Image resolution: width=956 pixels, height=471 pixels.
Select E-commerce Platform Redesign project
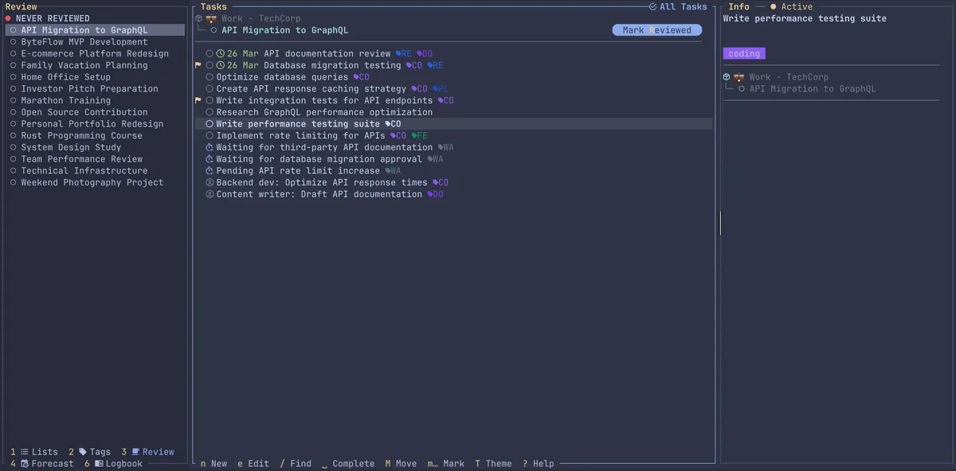[x=95, y=54]
